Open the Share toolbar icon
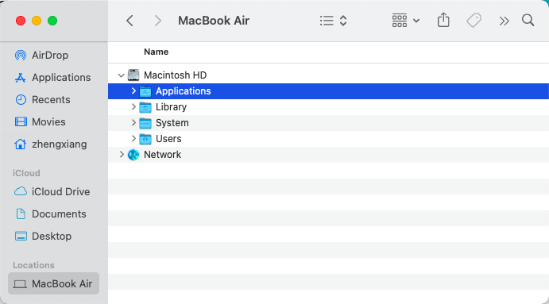 (x=443, y=21)
